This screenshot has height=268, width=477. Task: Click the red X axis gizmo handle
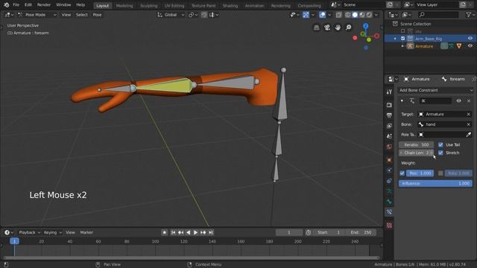tap(377, 36)
